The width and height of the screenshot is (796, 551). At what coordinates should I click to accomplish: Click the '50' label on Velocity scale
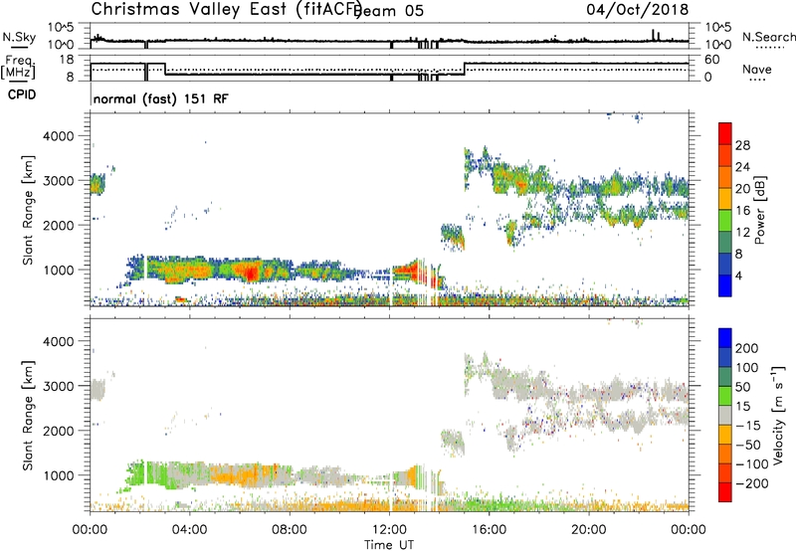click(742, 387)
